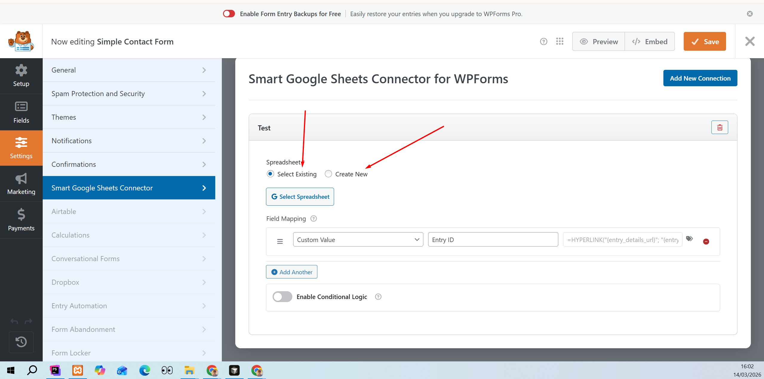Viewport: 764px width, 379px height.
Task: Remove the Entry ID mapping row
Action: pyautogui.click(x=706, y=241)
